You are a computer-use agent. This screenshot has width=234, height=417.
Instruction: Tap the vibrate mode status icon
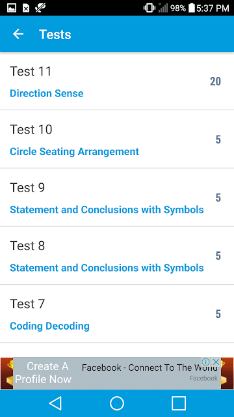pos(149,8)
